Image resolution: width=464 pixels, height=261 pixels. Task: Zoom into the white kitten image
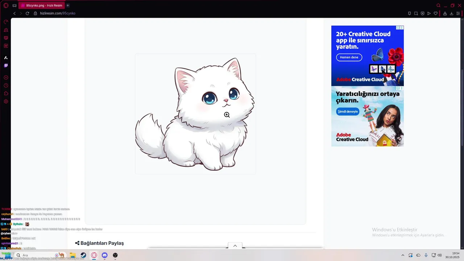coord(195,114)
